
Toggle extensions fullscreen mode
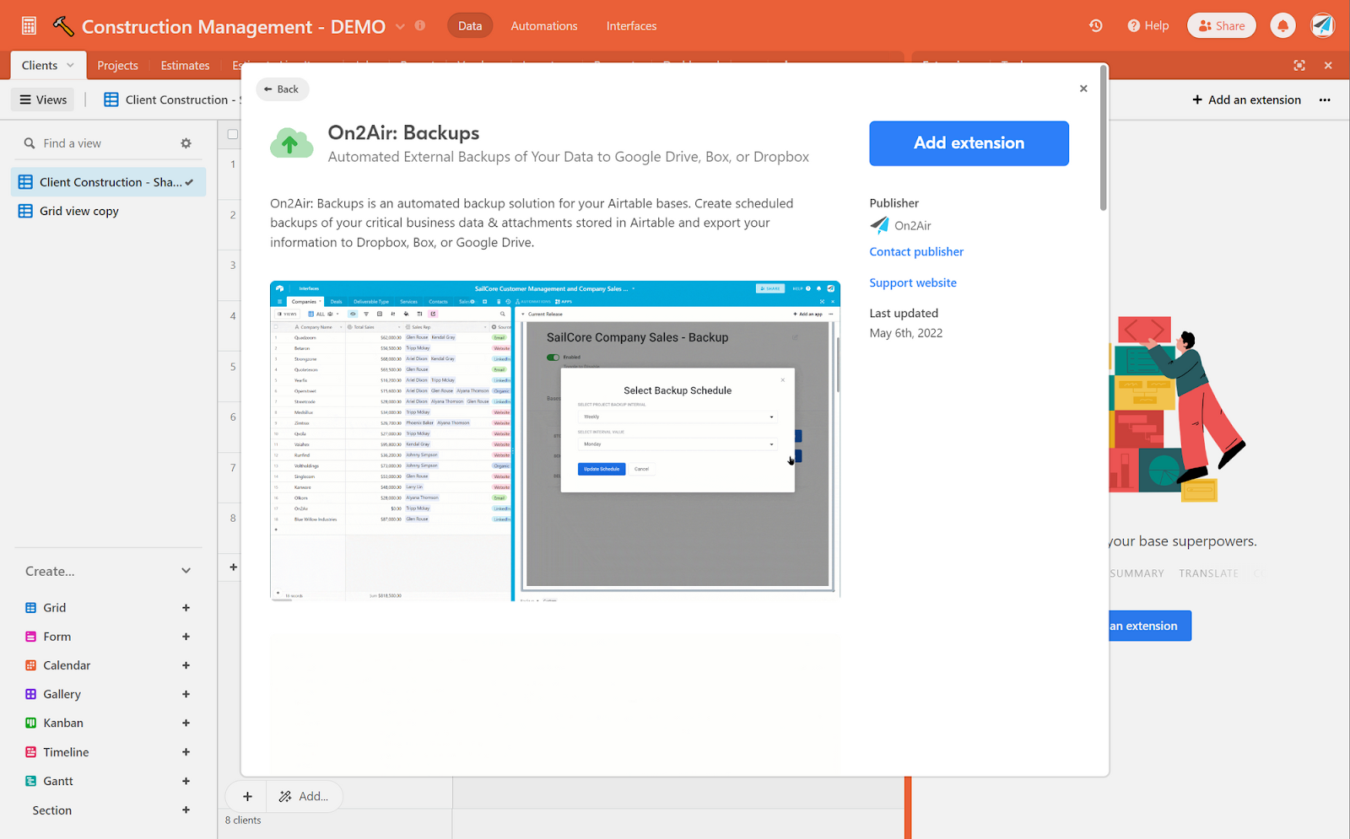coord(1299,65)
